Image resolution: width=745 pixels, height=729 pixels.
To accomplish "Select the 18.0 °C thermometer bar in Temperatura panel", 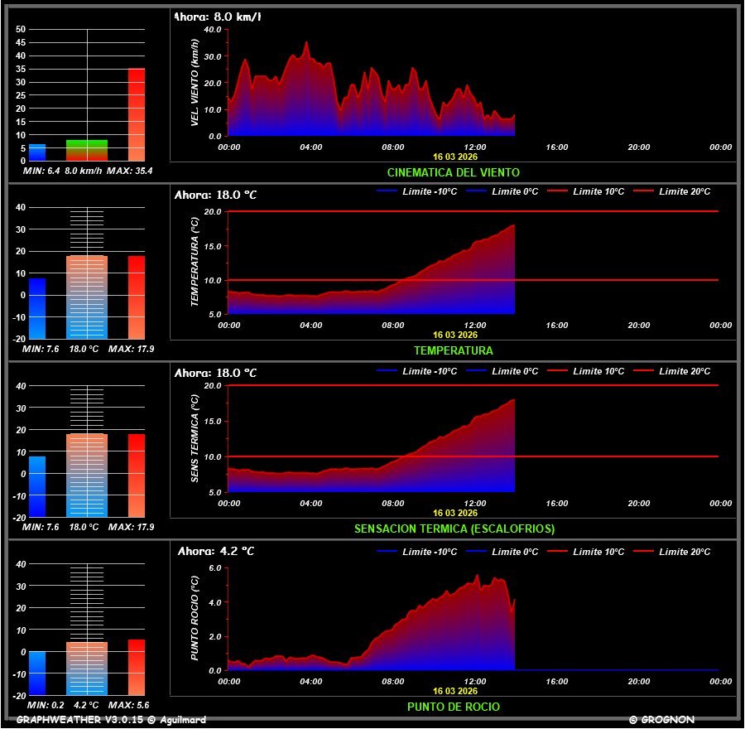I will [87, 297].
